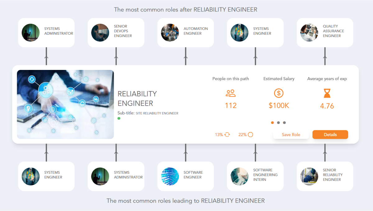Viewport: 373px width, 211px height.
Task: Select the second carousel dot
Action: (x=279, y=122)
